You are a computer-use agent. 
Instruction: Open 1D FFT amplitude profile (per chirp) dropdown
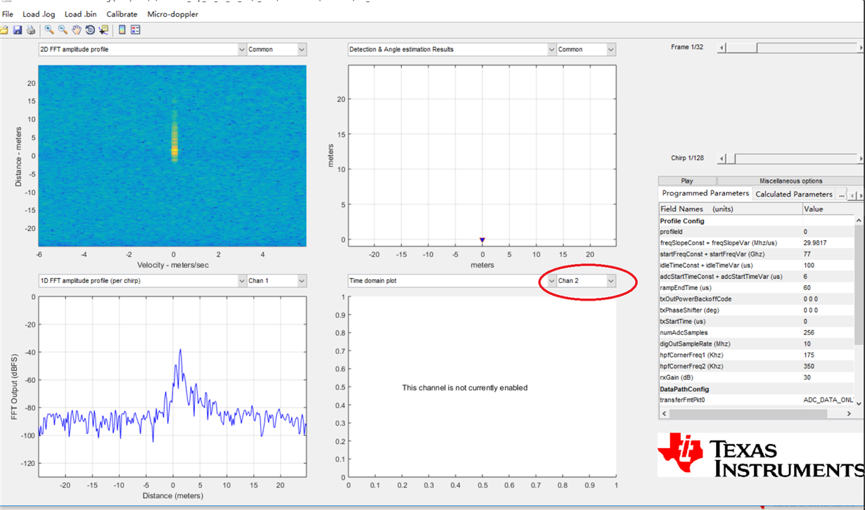pos(142,280)
